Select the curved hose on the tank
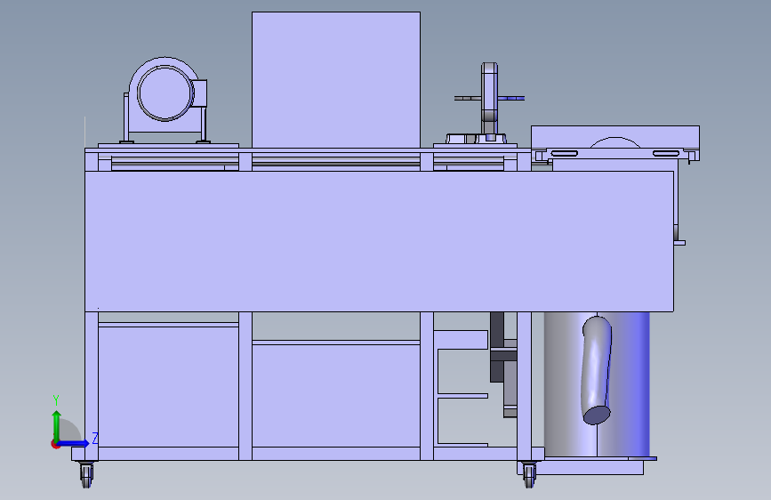The height and width of the screenshot is (500, 771). coord(597,370)
